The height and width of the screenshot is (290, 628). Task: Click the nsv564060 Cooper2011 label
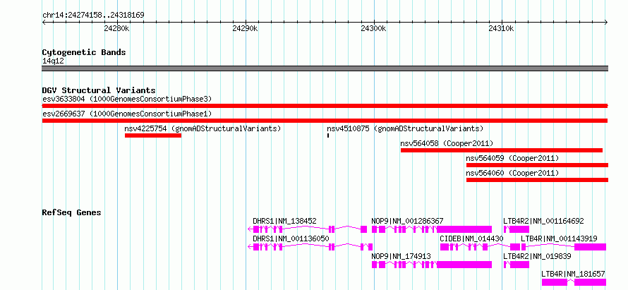click(x=512, y=173)
